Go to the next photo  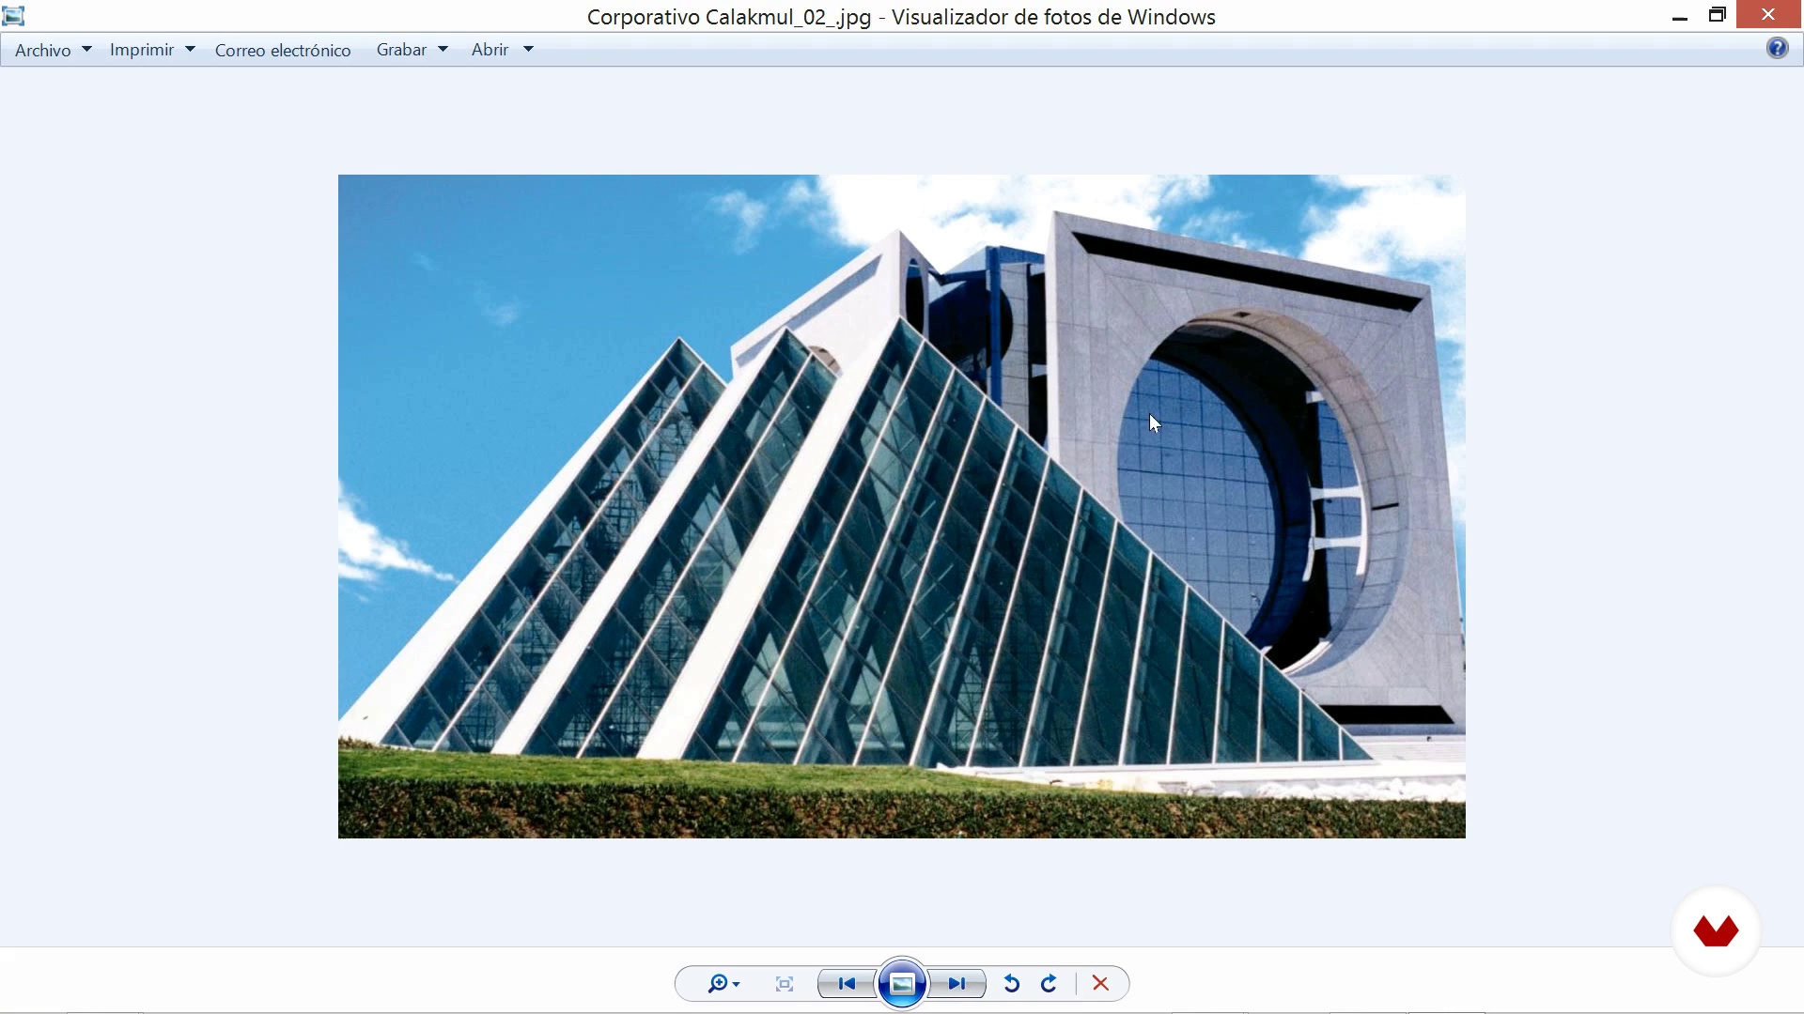[957, 984]
